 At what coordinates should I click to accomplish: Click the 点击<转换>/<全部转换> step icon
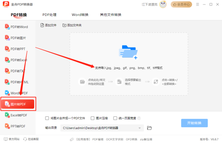coord(156,82)
